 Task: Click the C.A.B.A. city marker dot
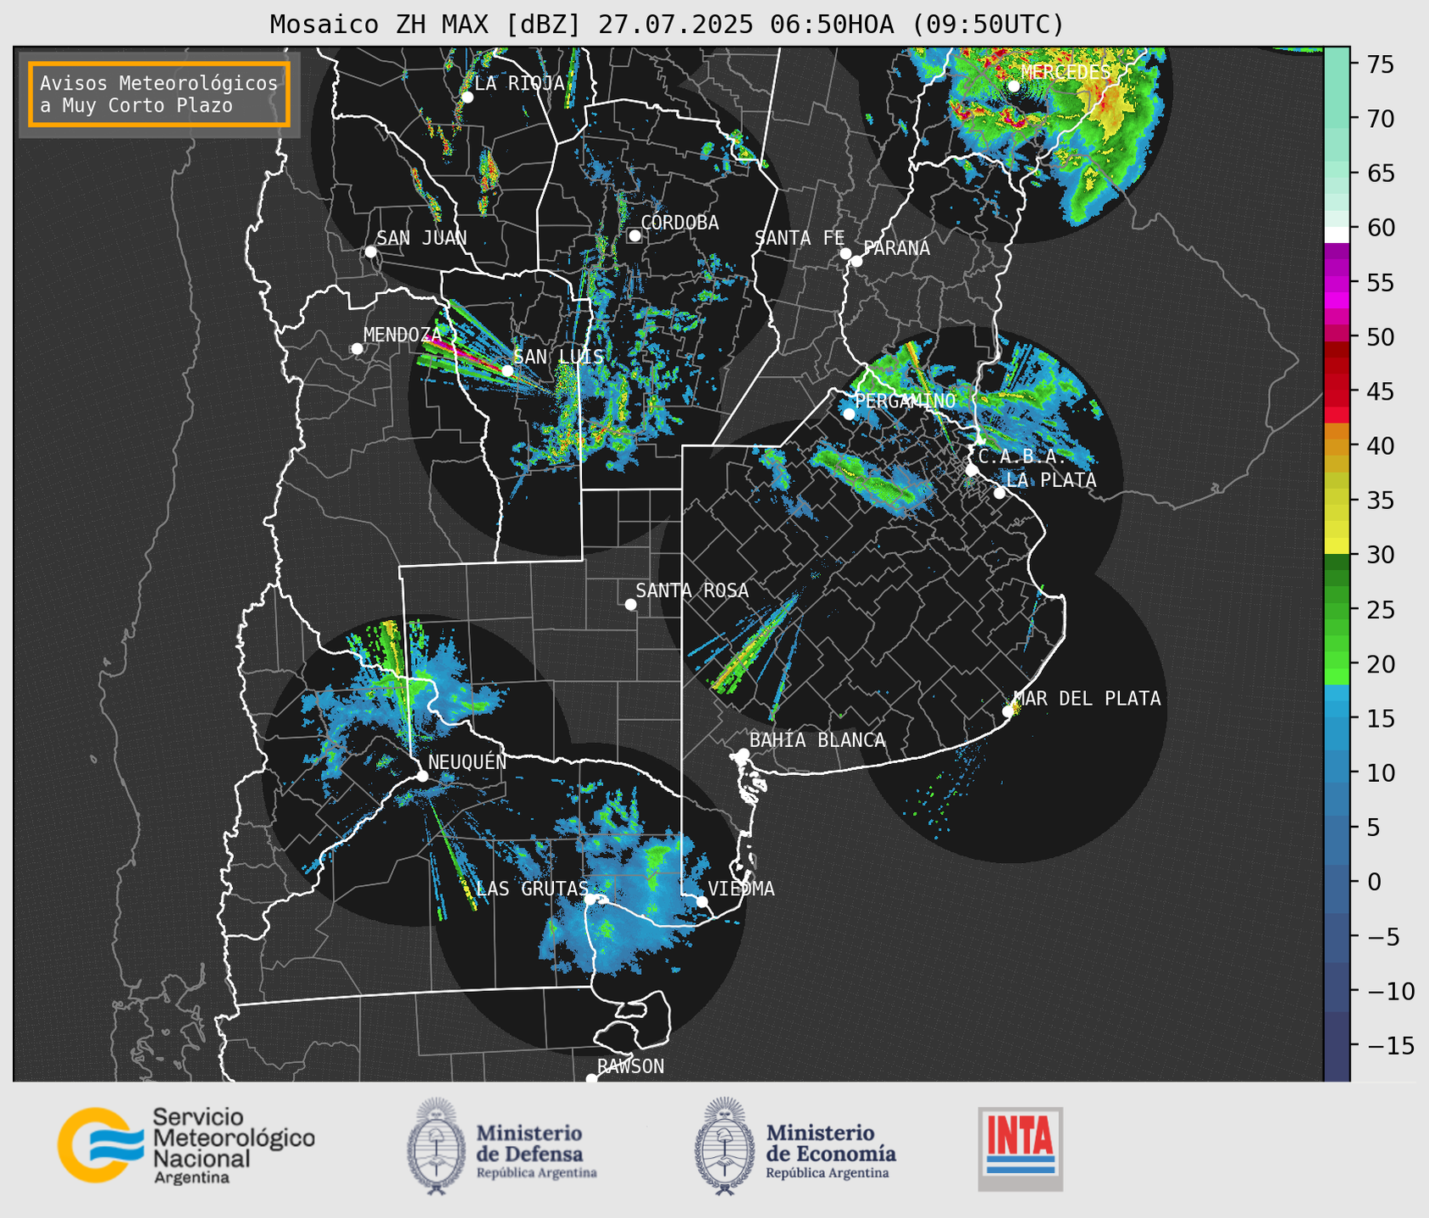pyautogui.click(x=972, y=470)
